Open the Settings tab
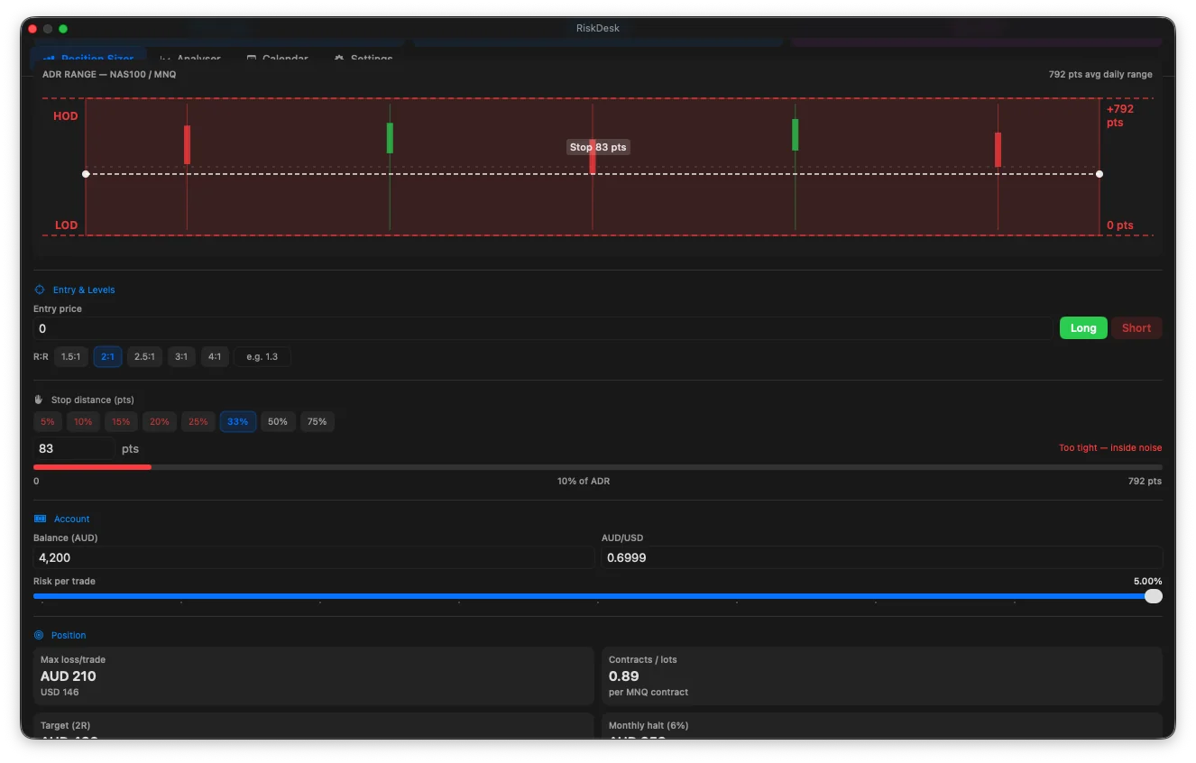The image size is (1196, 763). click(363, 59)
